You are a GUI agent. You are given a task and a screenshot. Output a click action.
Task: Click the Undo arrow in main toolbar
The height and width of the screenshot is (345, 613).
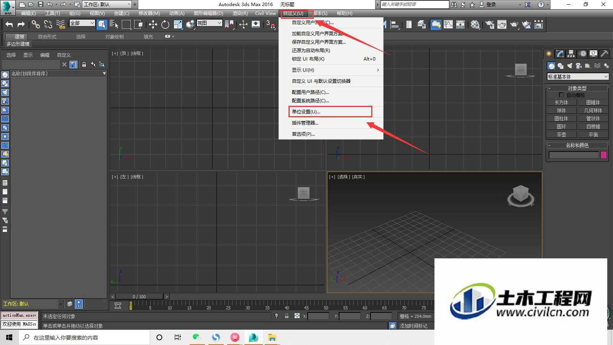point(9,25)
